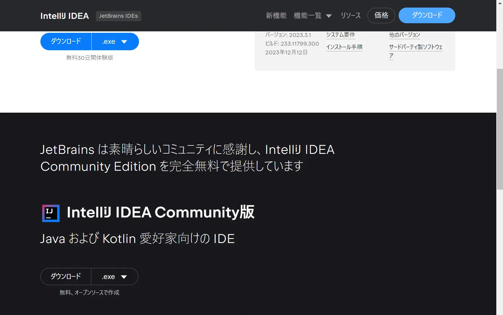This screenshot has height=315, width=503.
Task: Select the ビルド: 233.11799.300 text
Action: 292,44
